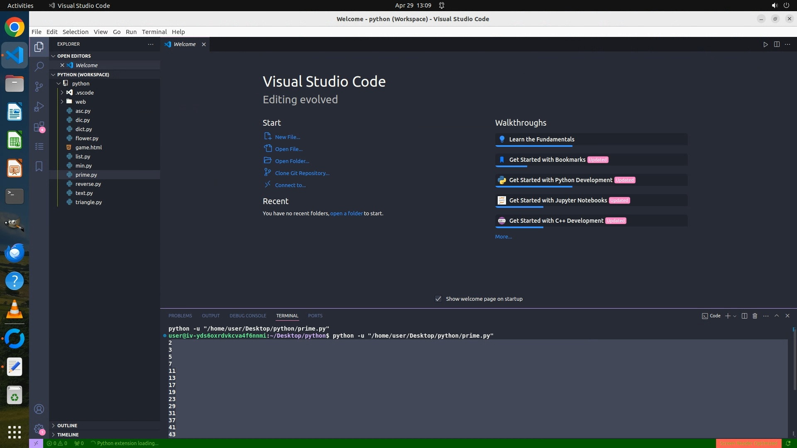Uncheck Show welcome page on startup
This screenshot has width=797, height=448.
[x=438, y=299]
